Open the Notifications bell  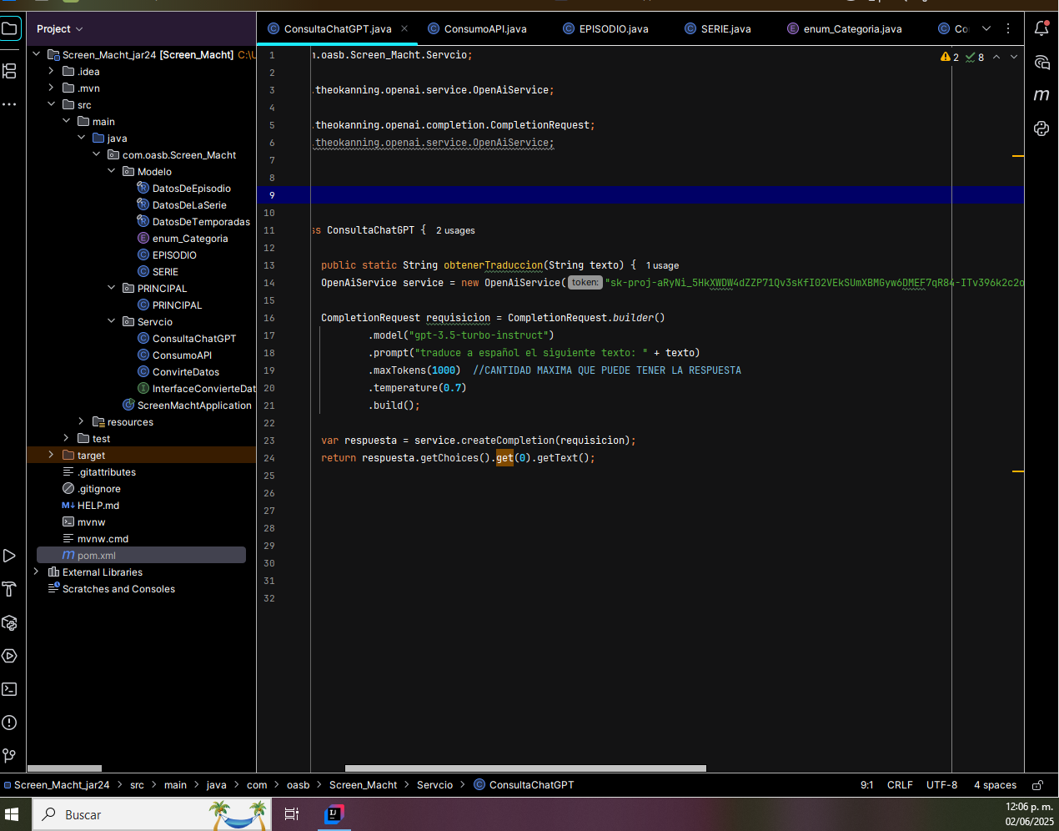click(1041, 28)
